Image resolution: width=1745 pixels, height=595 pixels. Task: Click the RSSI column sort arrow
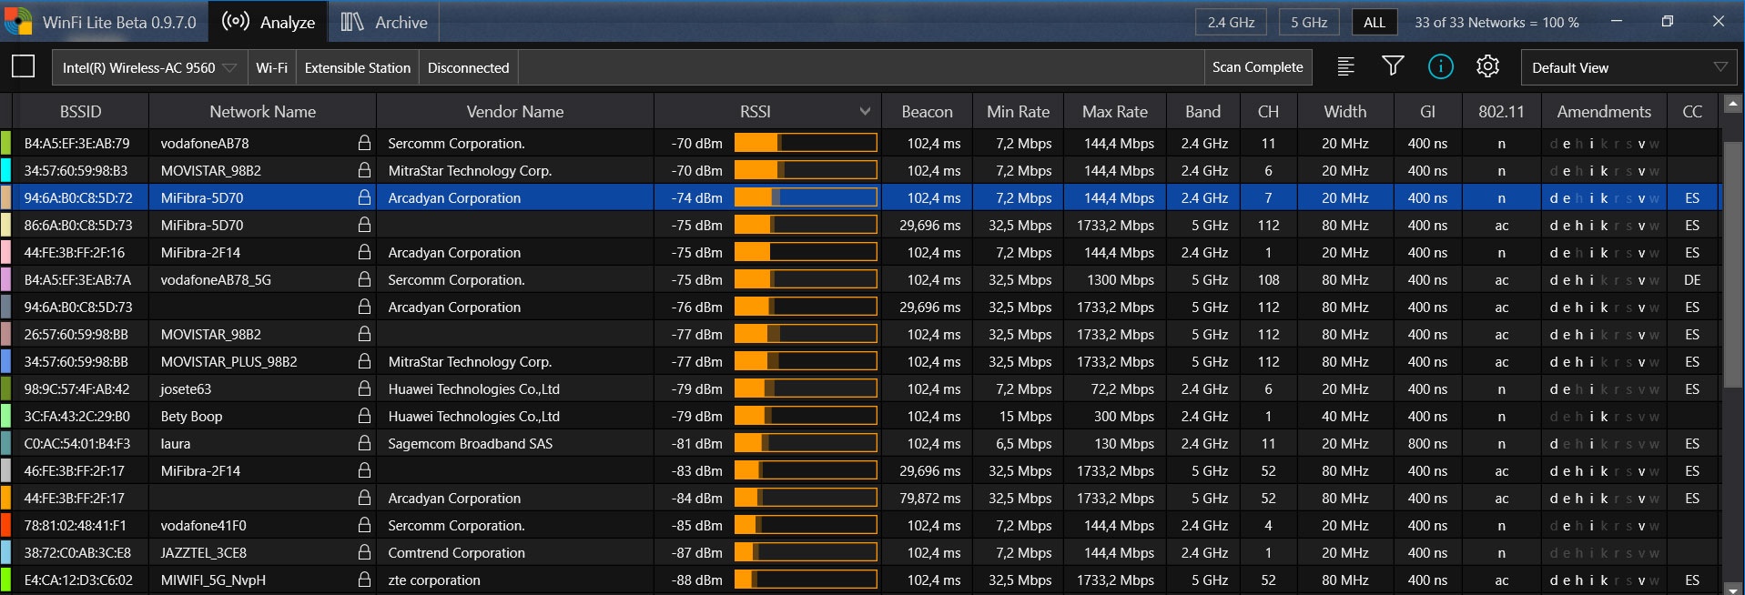864,112
